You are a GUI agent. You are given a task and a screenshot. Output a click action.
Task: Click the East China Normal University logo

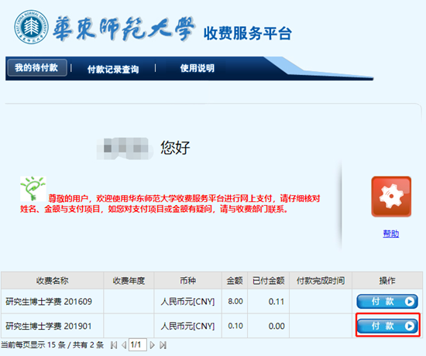(31, 27)
